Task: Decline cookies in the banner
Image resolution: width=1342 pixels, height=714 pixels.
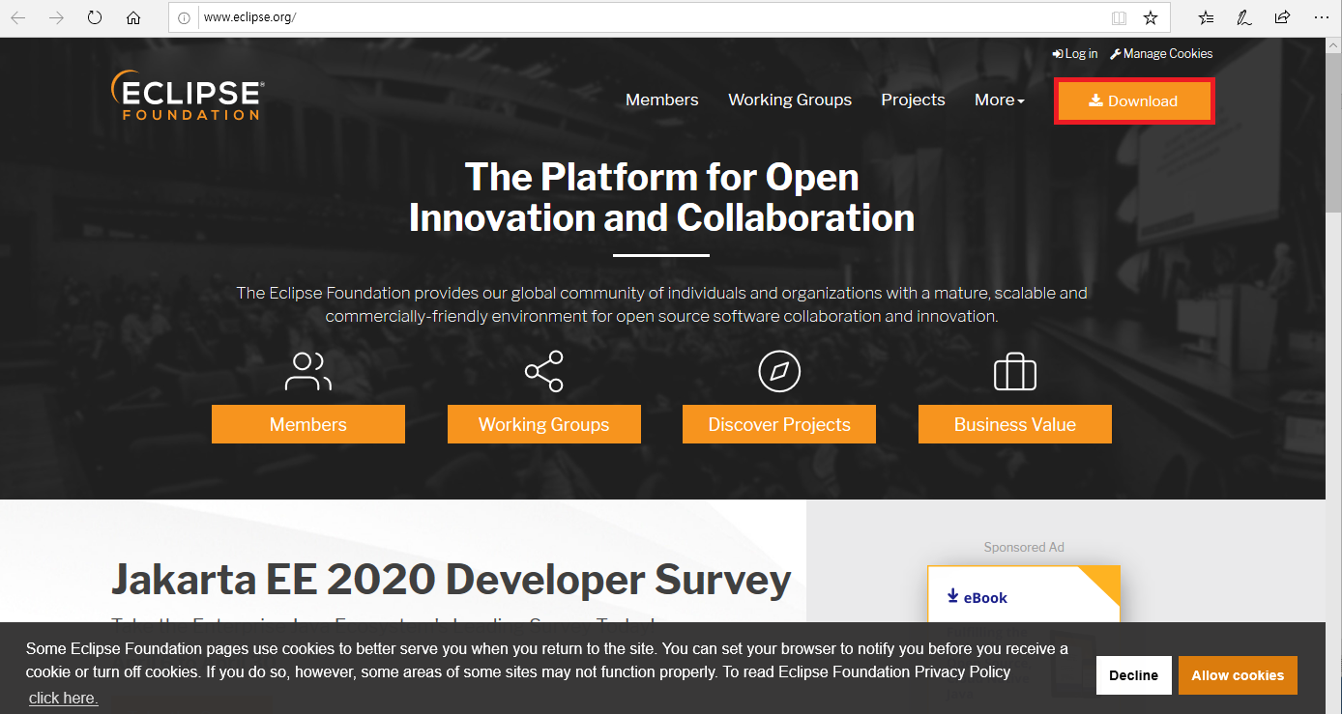Action: [1134, 675]
